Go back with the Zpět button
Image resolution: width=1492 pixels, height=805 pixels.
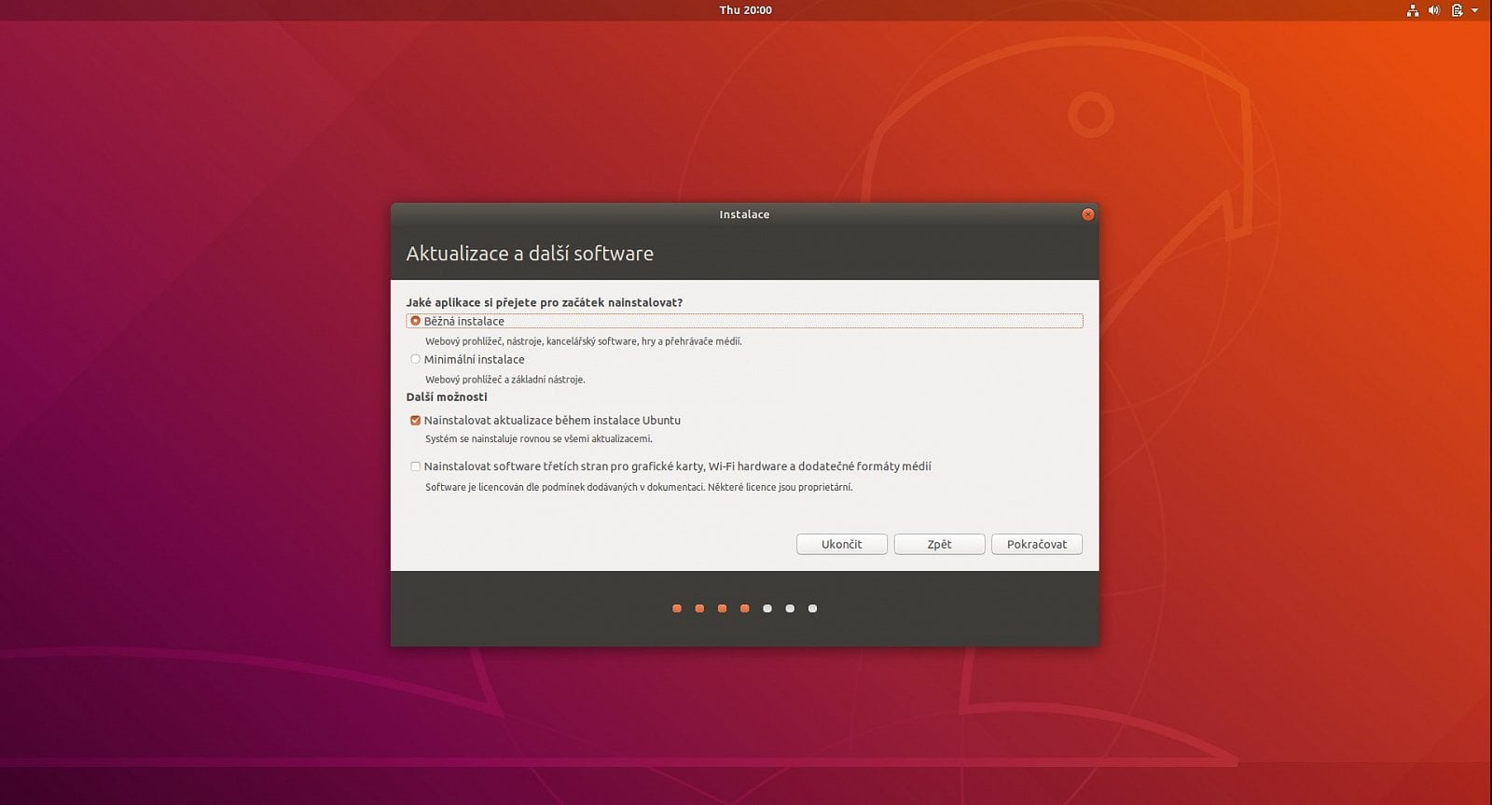pyautogui.click(x=939, y=544)
